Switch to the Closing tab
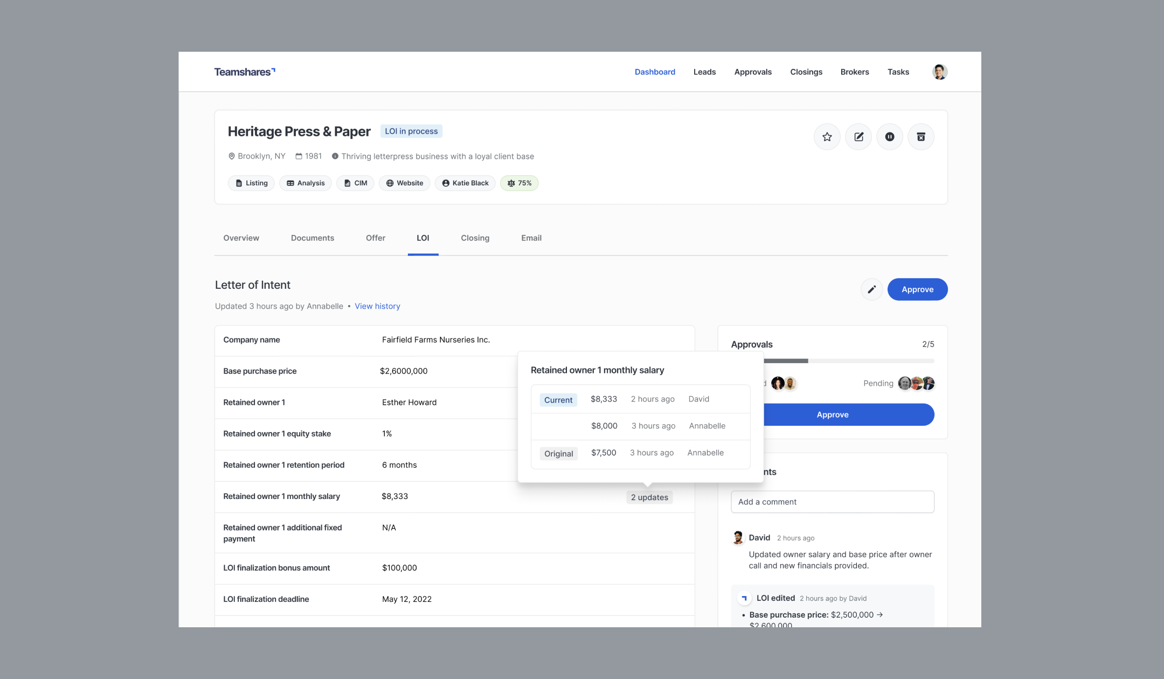The image size is (1164, 679). coord(475,238)
